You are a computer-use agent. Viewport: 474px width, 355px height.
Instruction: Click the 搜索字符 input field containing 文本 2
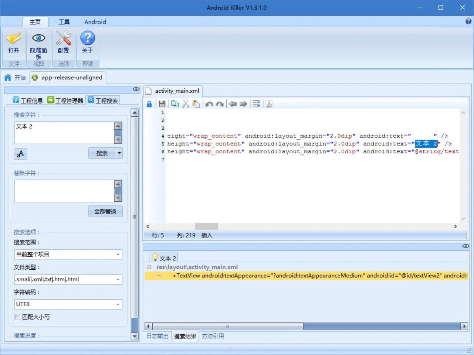point(64,133)
